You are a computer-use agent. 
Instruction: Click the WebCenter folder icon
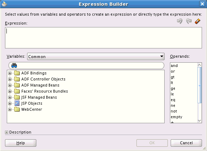click(x=17, y=109)
